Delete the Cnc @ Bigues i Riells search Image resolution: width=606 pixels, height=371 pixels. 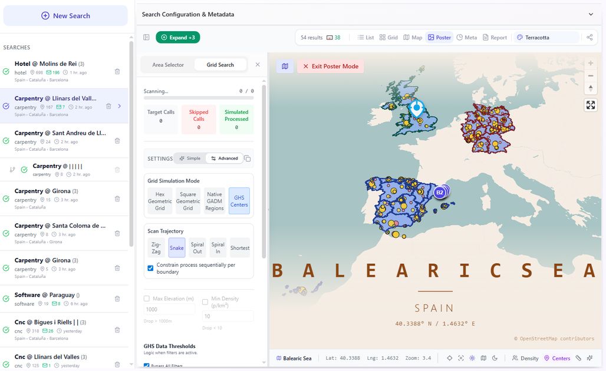[117, 330]
